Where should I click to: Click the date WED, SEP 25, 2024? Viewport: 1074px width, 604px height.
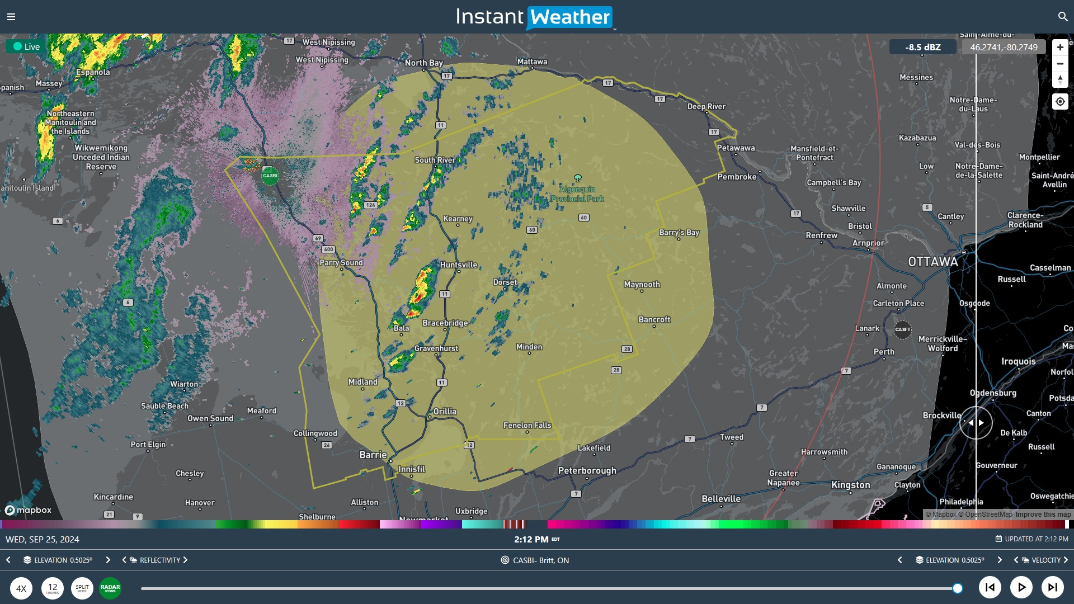click(43, 539)
